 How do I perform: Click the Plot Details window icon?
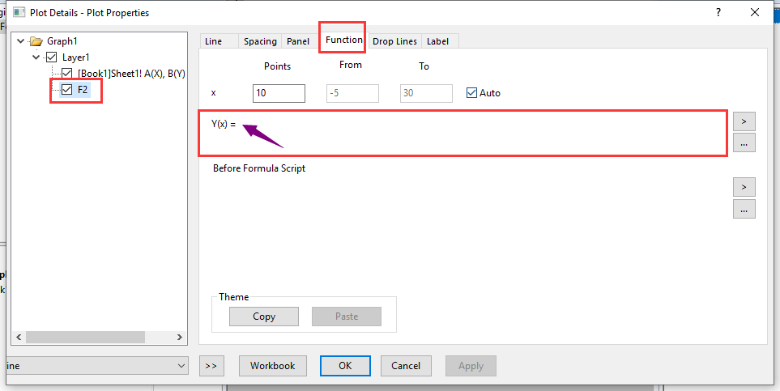16,13
